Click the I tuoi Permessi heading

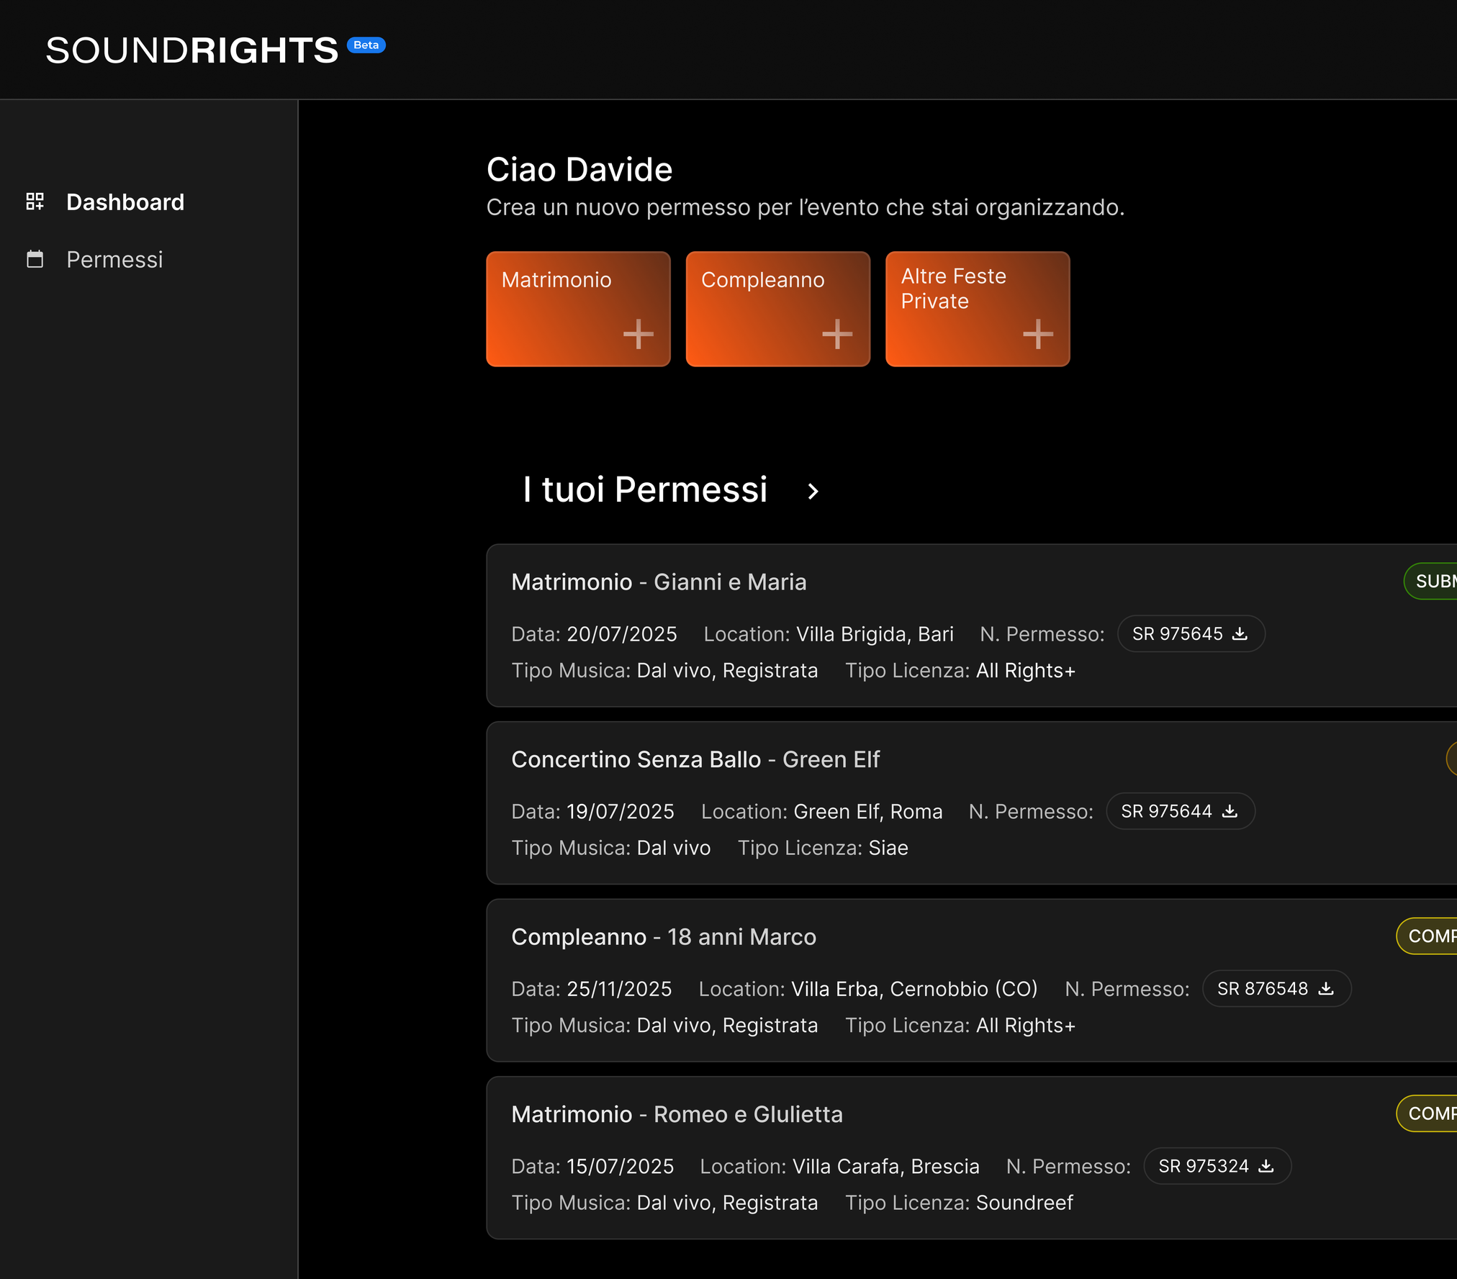click(x=645, y=489)
